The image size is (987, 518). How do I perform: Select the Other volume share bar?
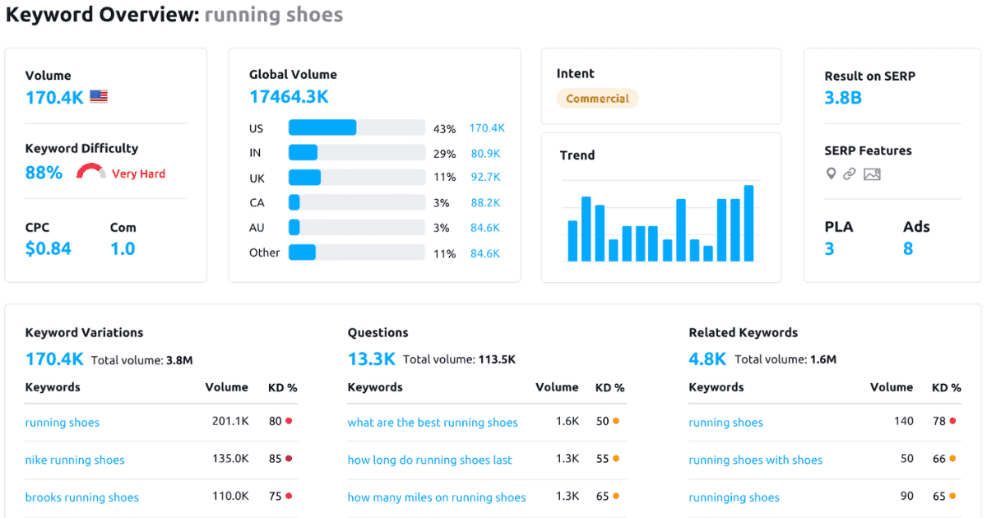pyautogui.click(x=356, y=252)
